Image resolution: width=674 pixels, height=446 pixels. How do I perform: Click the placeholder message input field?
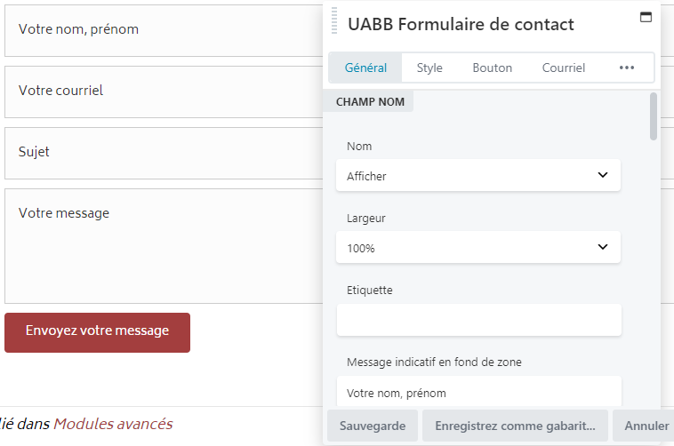coord(478,392)
